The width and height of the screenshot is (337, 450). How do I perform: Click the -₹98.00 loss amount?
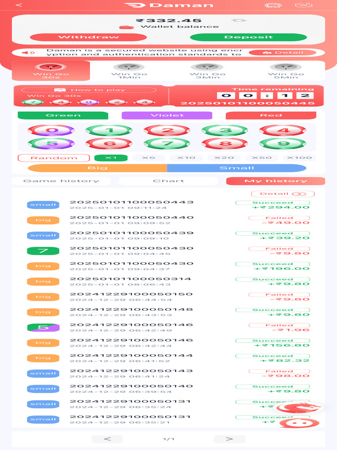[x=285, y=376]
